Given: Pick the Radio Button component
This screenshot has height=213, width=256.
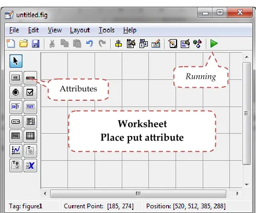Looking at the screenshot, I should point(16,92).
